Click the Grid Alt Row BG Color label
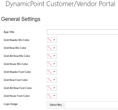 point(17,56)
